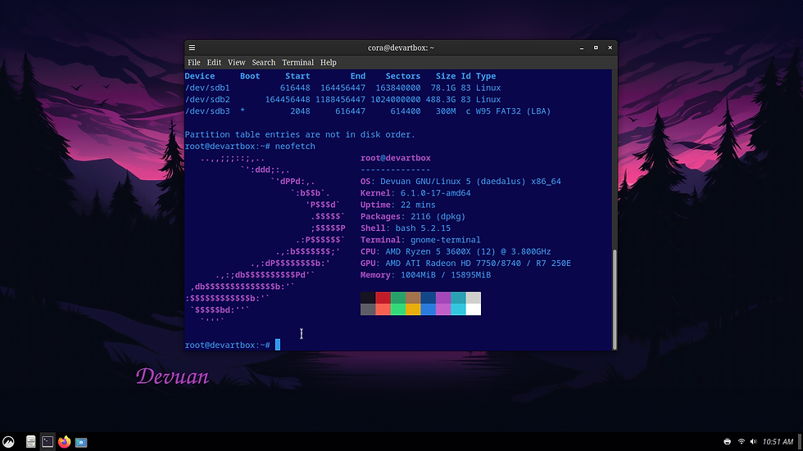Click the Device column header text
The width and height of the screenshot is (803, 451).
(x=200, y=76)
